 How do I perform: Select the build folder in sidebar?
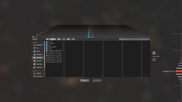tap(38, 51)
